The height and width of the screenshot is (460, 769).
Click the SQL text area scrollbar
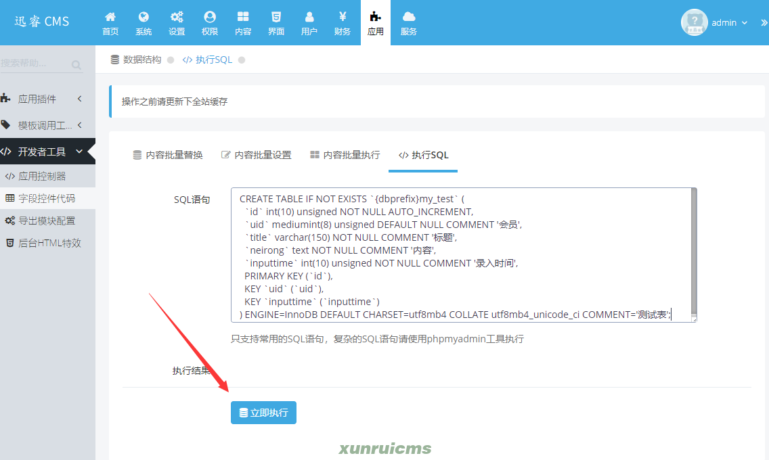(694, 252)
